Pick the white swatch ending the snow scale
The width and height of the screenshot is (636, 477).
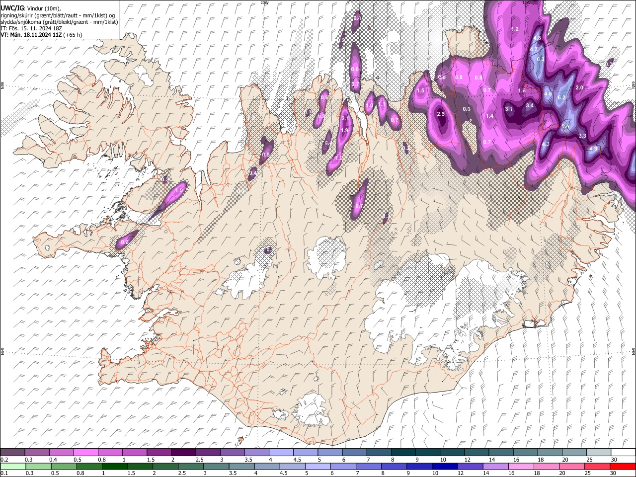(623, 453)
